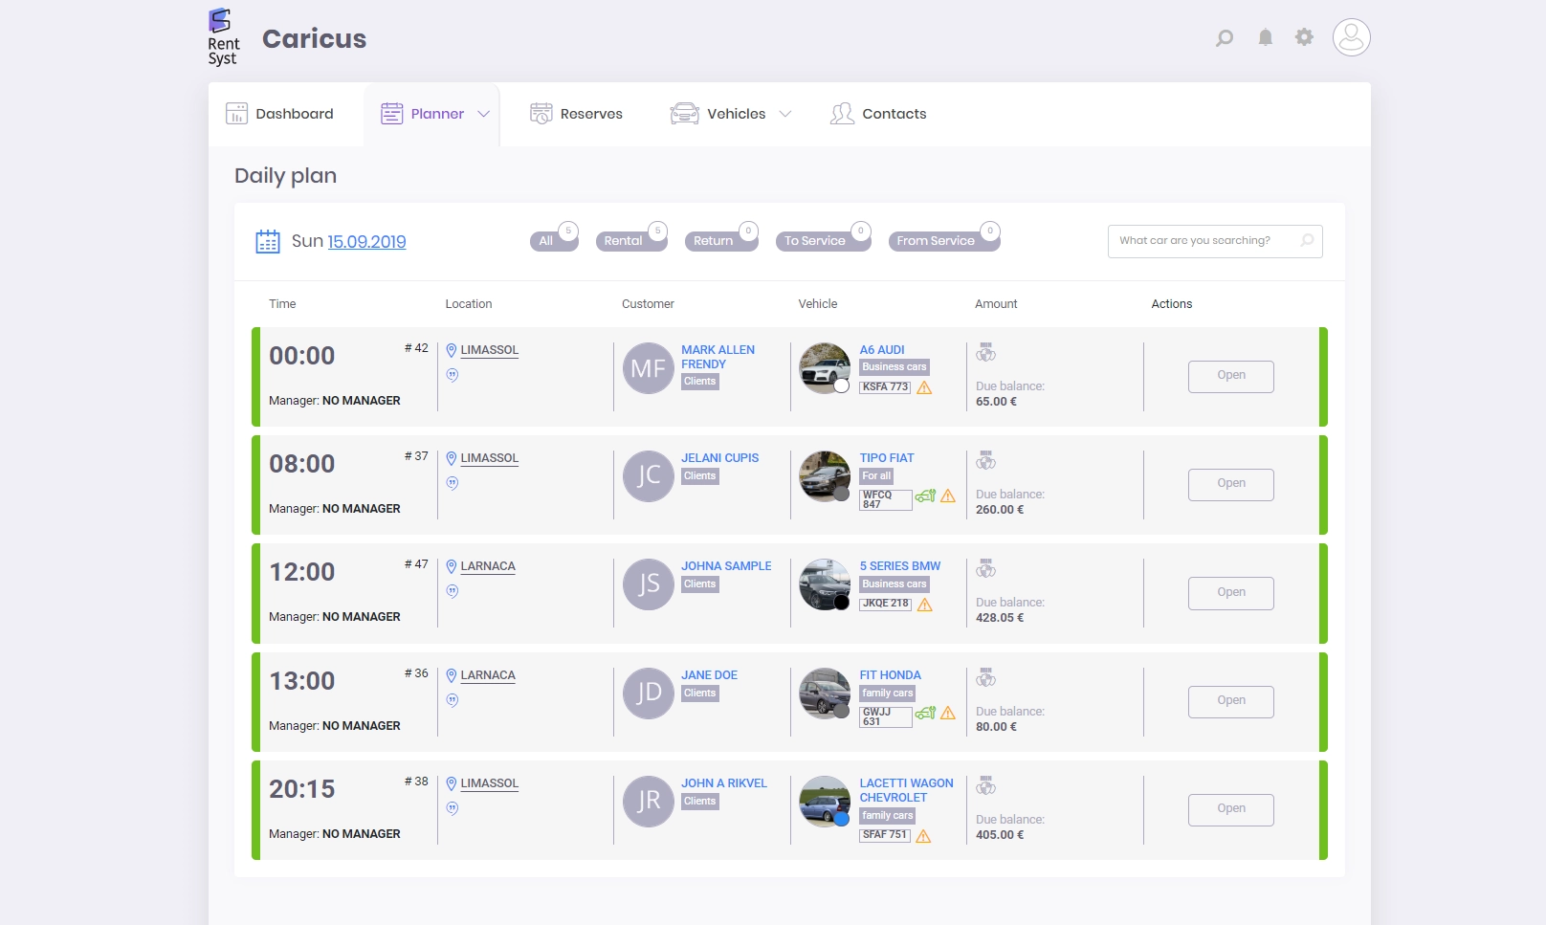This screenshot has width=1546, height=925.
Task: Click the comment icon under the 00:00 booking location
Action: [453, 375]
